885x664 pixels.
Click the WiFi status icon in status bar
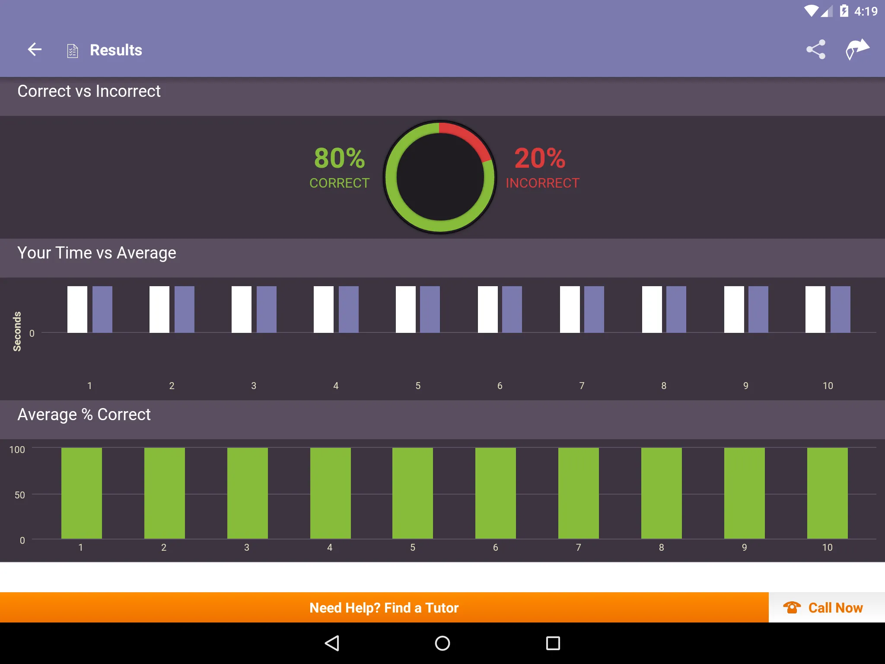[x=805, y=10]
